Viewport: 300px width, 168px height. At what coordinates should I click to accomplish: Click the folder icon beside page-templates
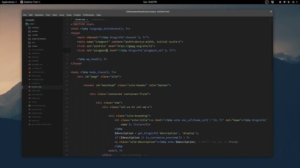pos(30,39)
